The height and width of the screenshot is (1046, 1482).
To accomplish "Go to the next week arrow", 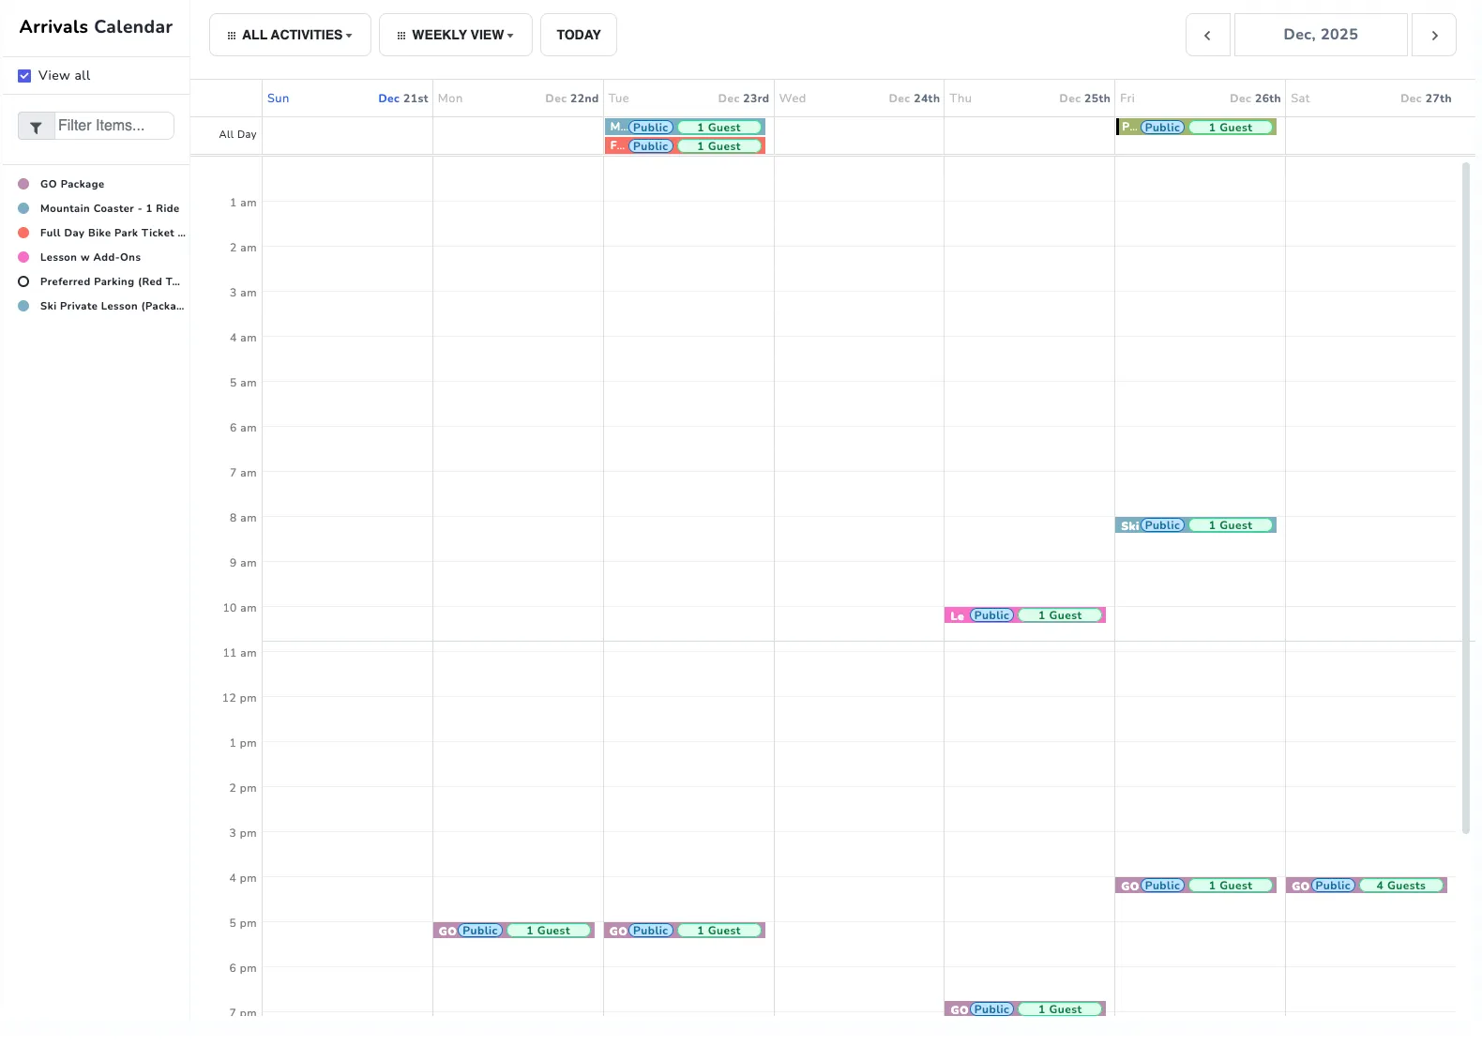I will coord(1434,35).
